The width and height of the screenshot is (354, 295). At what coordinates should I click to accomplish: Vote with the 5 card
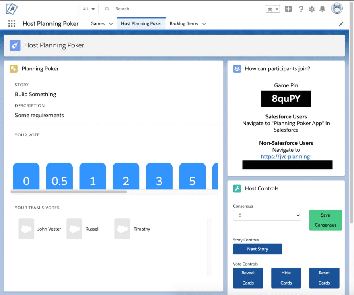point(192,176)
